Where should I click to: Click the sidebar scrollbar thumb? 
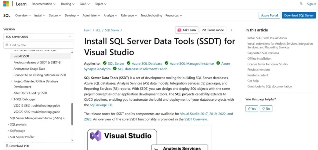coord(72,114)
